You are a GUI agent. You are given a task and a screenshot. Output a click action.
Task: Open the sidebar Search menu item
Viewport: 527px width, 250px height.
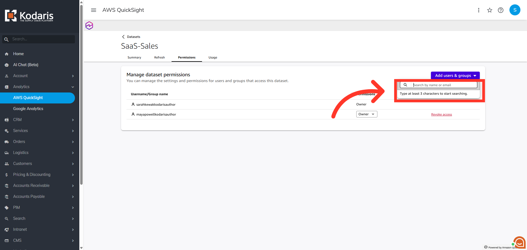coord(19,218)
